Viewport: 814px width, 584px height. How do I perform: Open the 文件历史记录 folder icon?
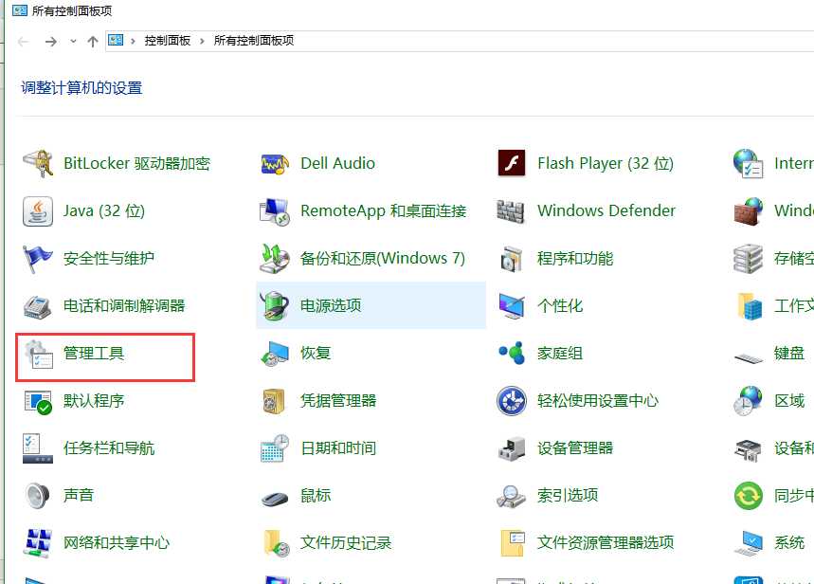276,543
